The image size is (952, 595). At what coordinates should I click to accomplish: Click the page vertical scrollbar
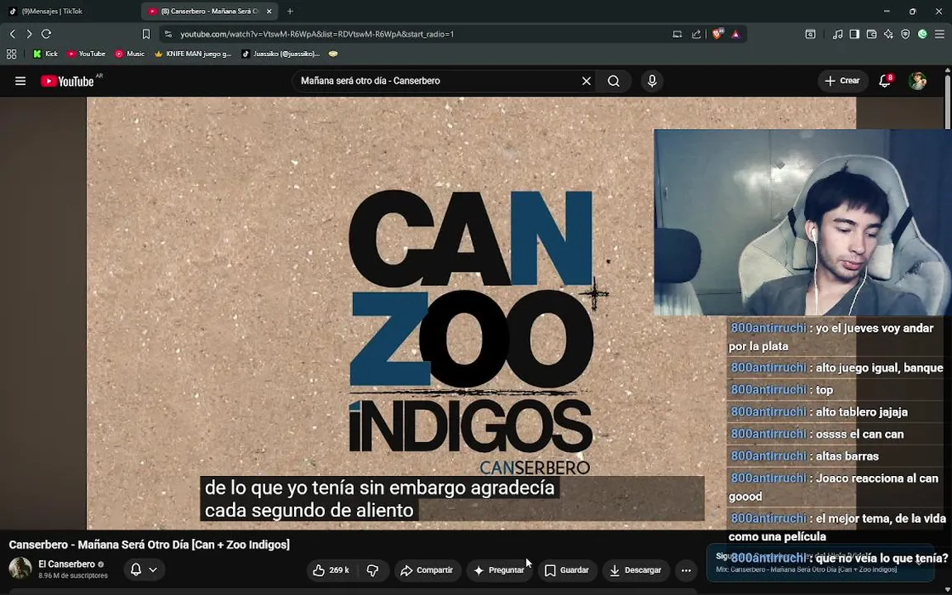(x=948, y=98)
